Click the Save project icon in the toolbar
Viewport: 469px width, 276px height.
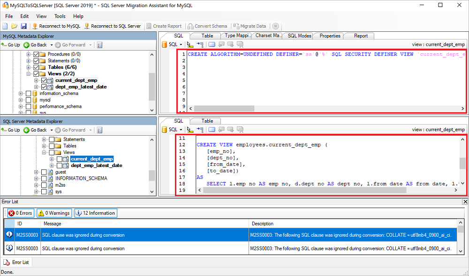[23, 26]
